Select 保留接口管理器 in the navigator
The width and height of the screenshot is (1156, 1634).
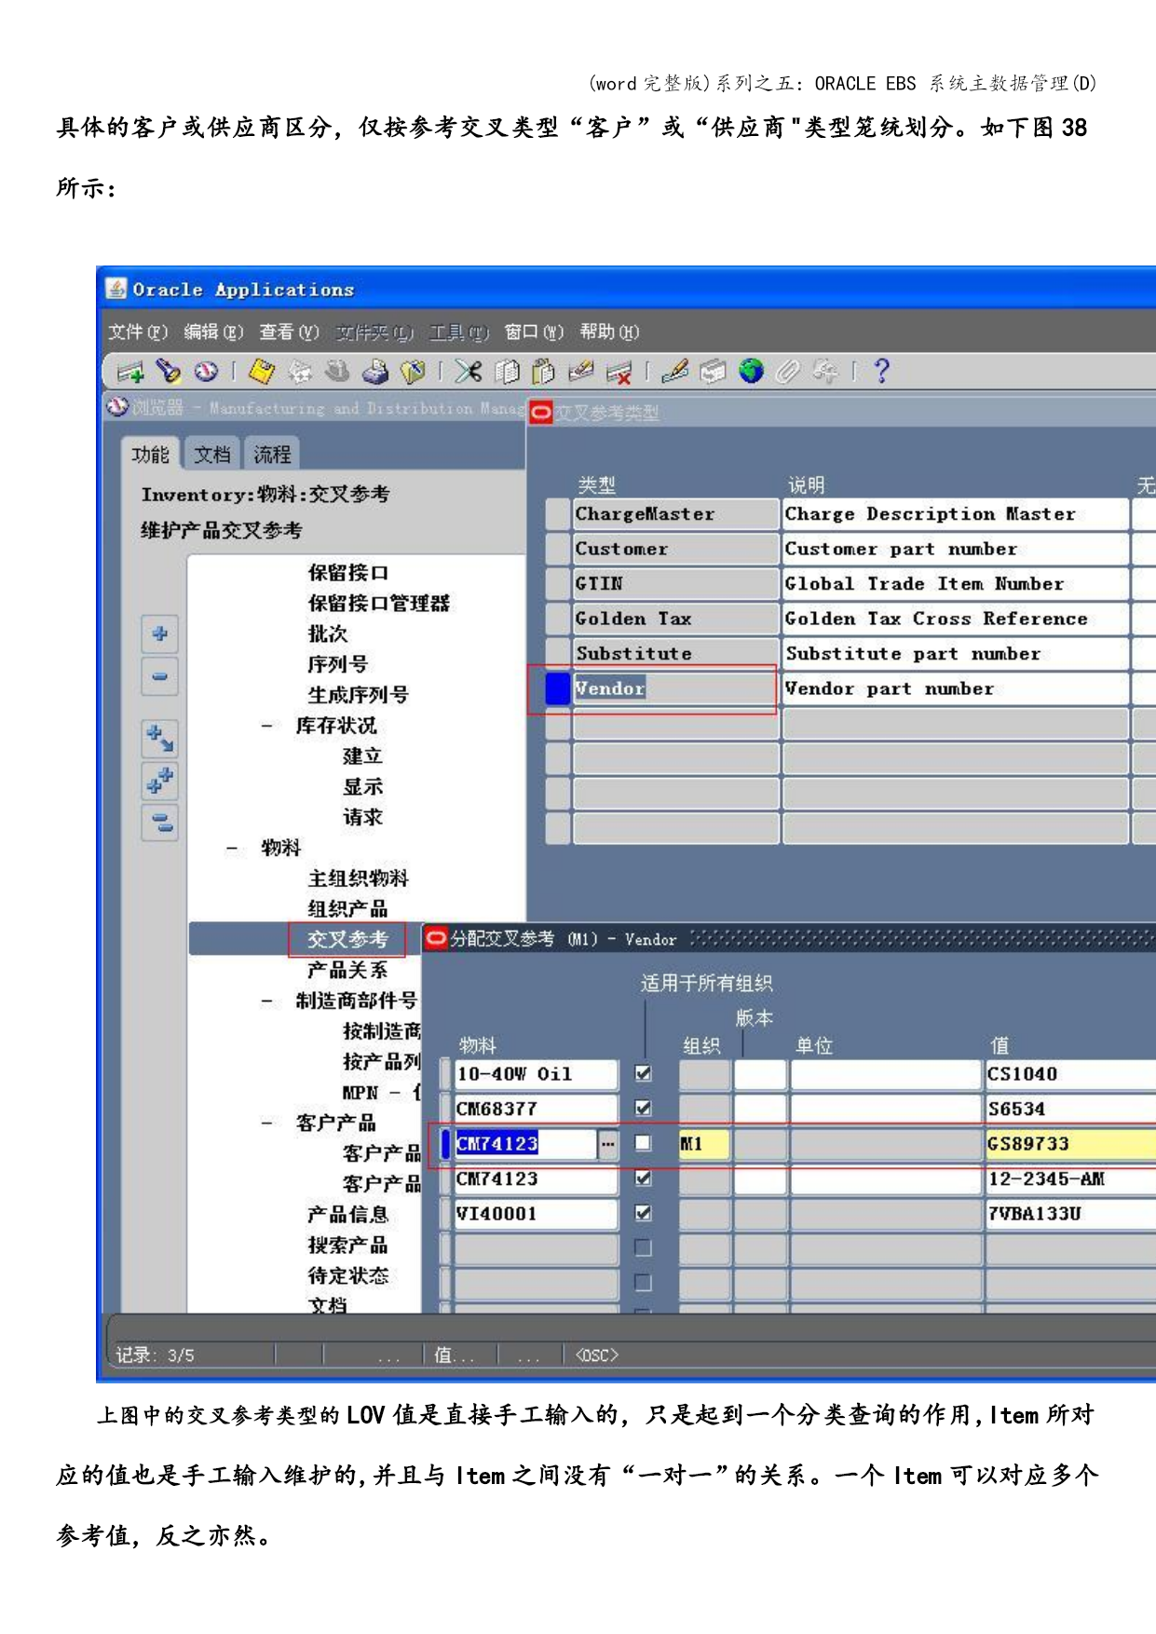pos(379,603)
